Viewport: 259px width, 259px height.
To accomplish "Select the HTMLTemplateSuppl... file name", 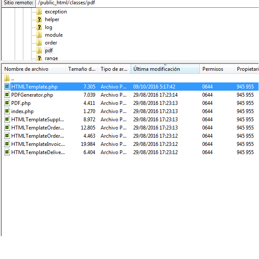I will point(38,120).
